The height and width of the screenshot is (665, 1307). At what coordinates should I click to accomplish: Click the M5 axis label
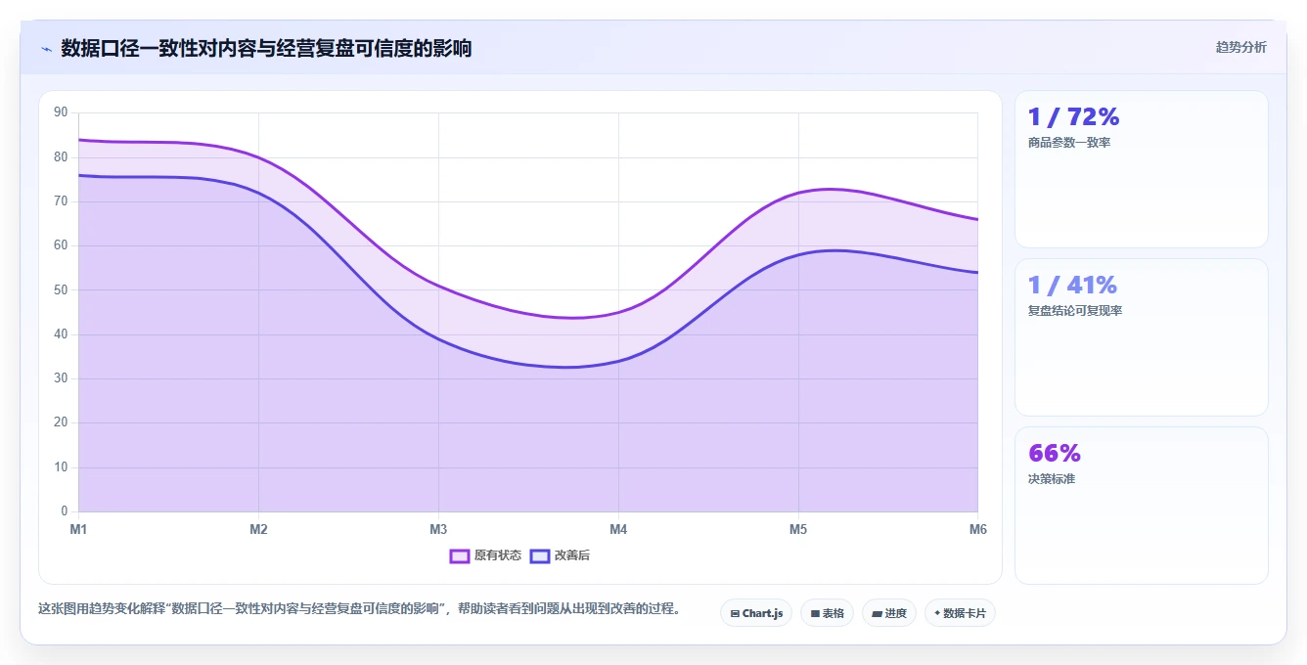coord(798,529)
